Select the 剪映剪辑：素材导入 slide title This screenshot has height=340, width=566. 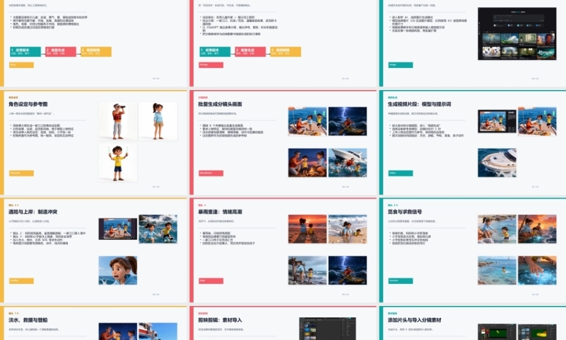click(x=220, y=320)
